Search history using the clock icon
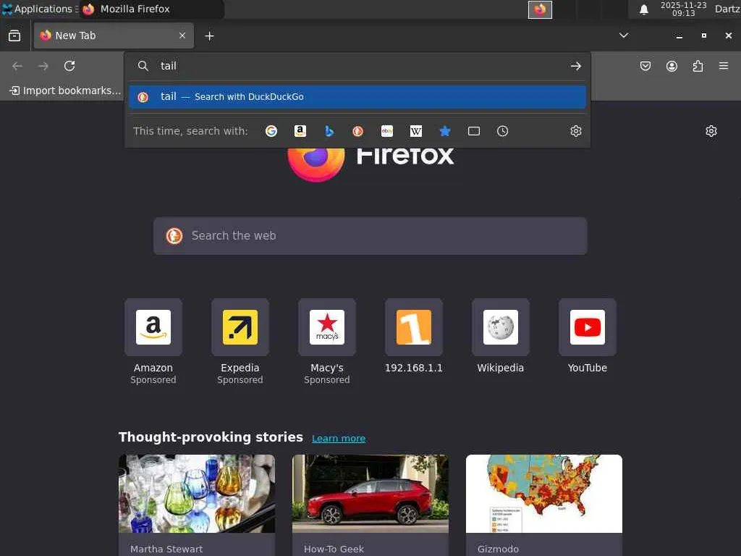The image size is (741, 556). pos(502,131)
